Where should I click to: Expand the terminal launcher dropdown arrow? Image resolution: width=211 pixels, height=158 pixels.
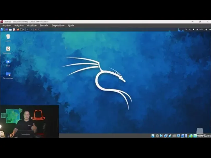(24, 30)
